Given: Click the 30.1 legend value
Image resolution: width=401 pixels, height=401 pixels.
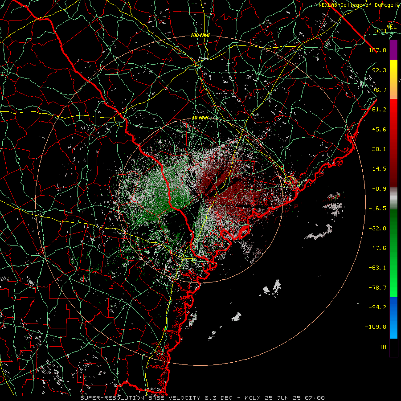Looking at the screenshot, I should [379, 149].
